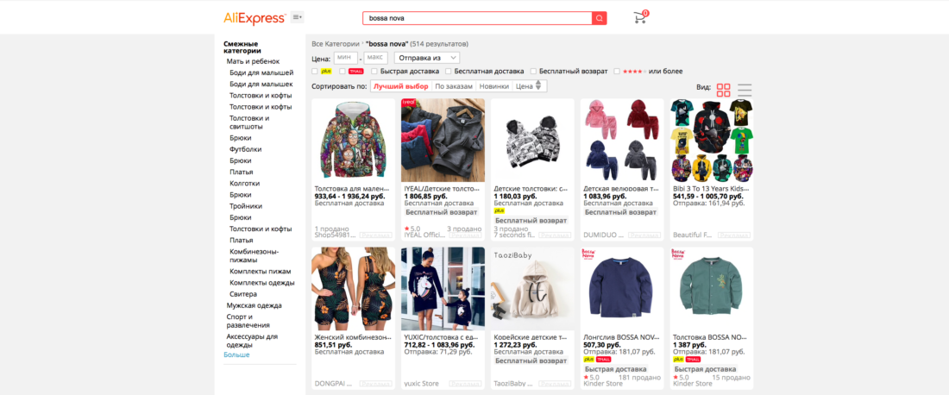
Task: Click price sort arrows icon
Action: tap(538, 86)
